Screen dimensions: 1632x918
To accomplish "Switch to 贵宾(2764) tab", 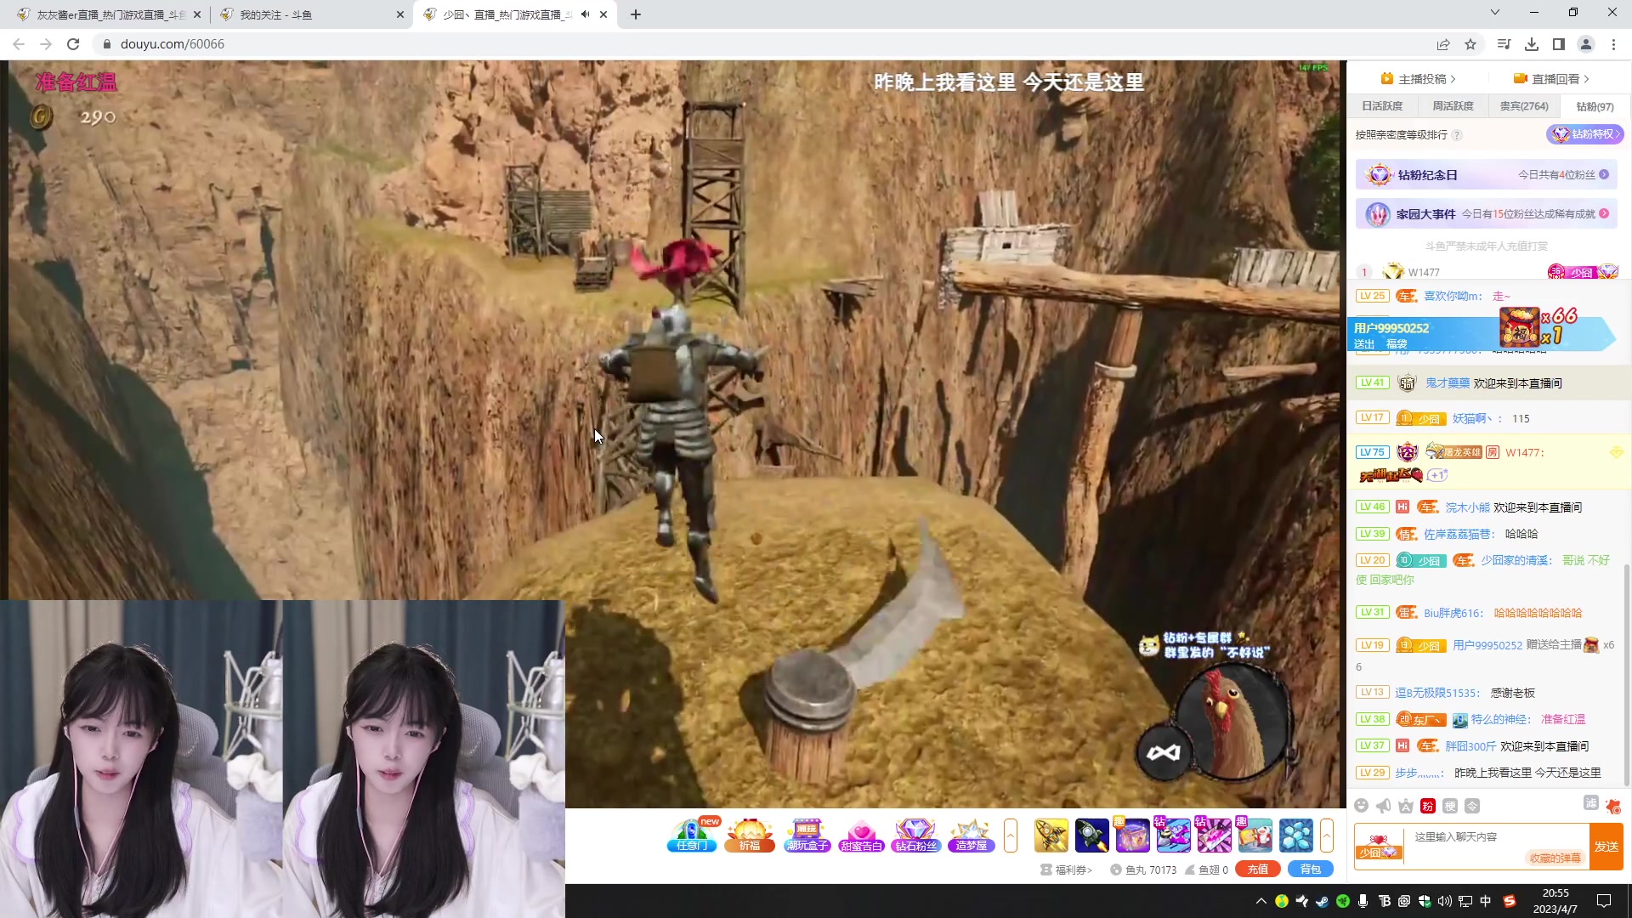I will [1524, 106].
